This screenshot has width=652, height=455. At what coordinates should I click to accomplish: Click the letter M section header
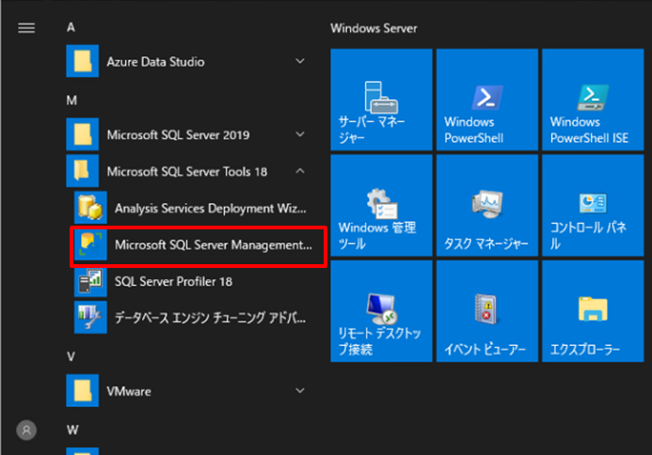72,101
